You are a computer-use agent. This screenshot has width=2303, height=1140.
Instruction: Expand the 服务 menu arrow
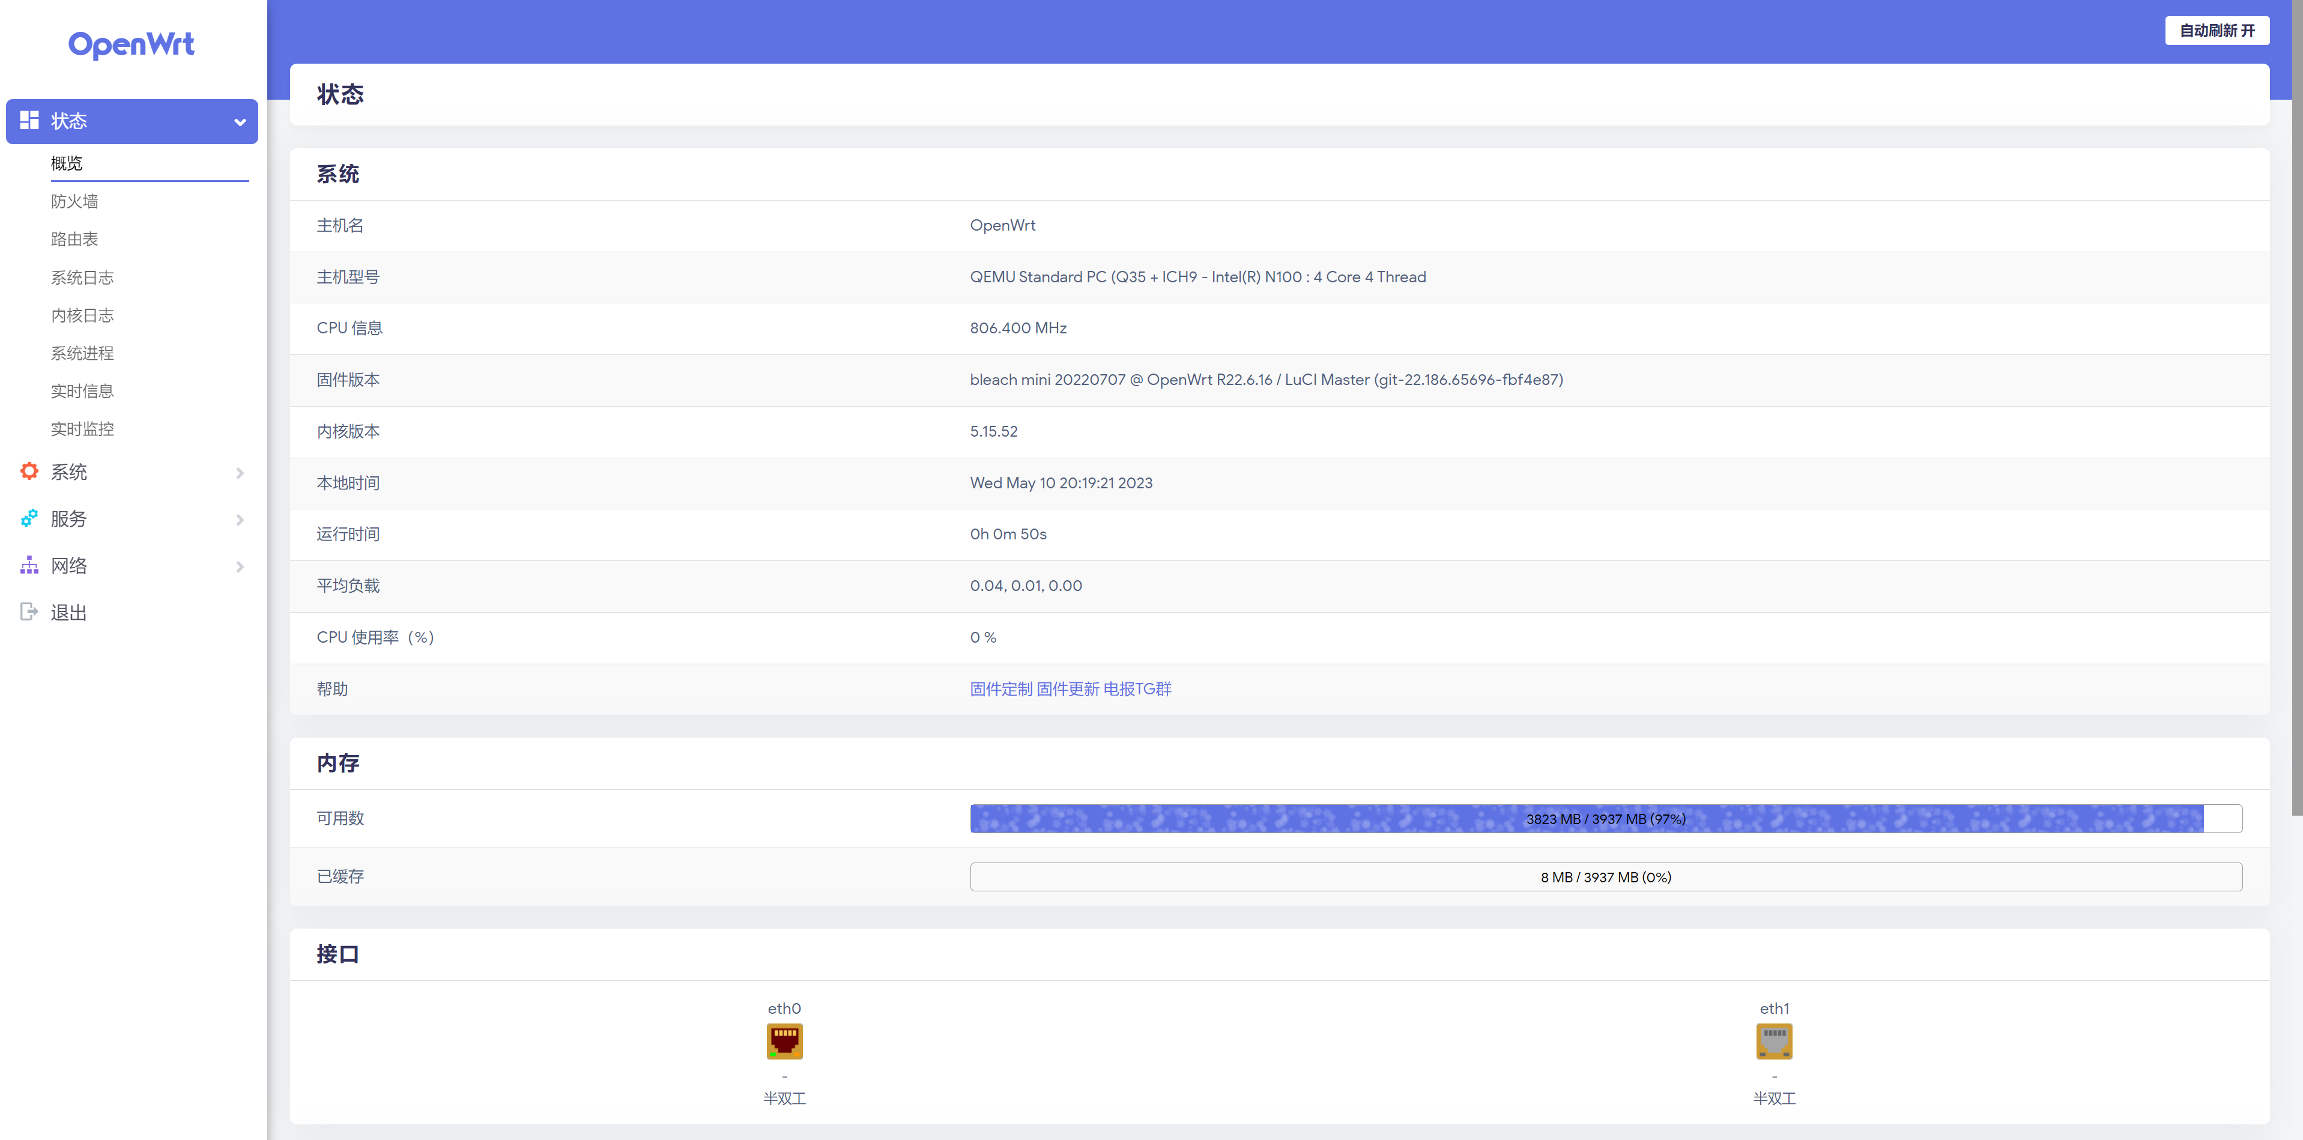pos(240,520)
